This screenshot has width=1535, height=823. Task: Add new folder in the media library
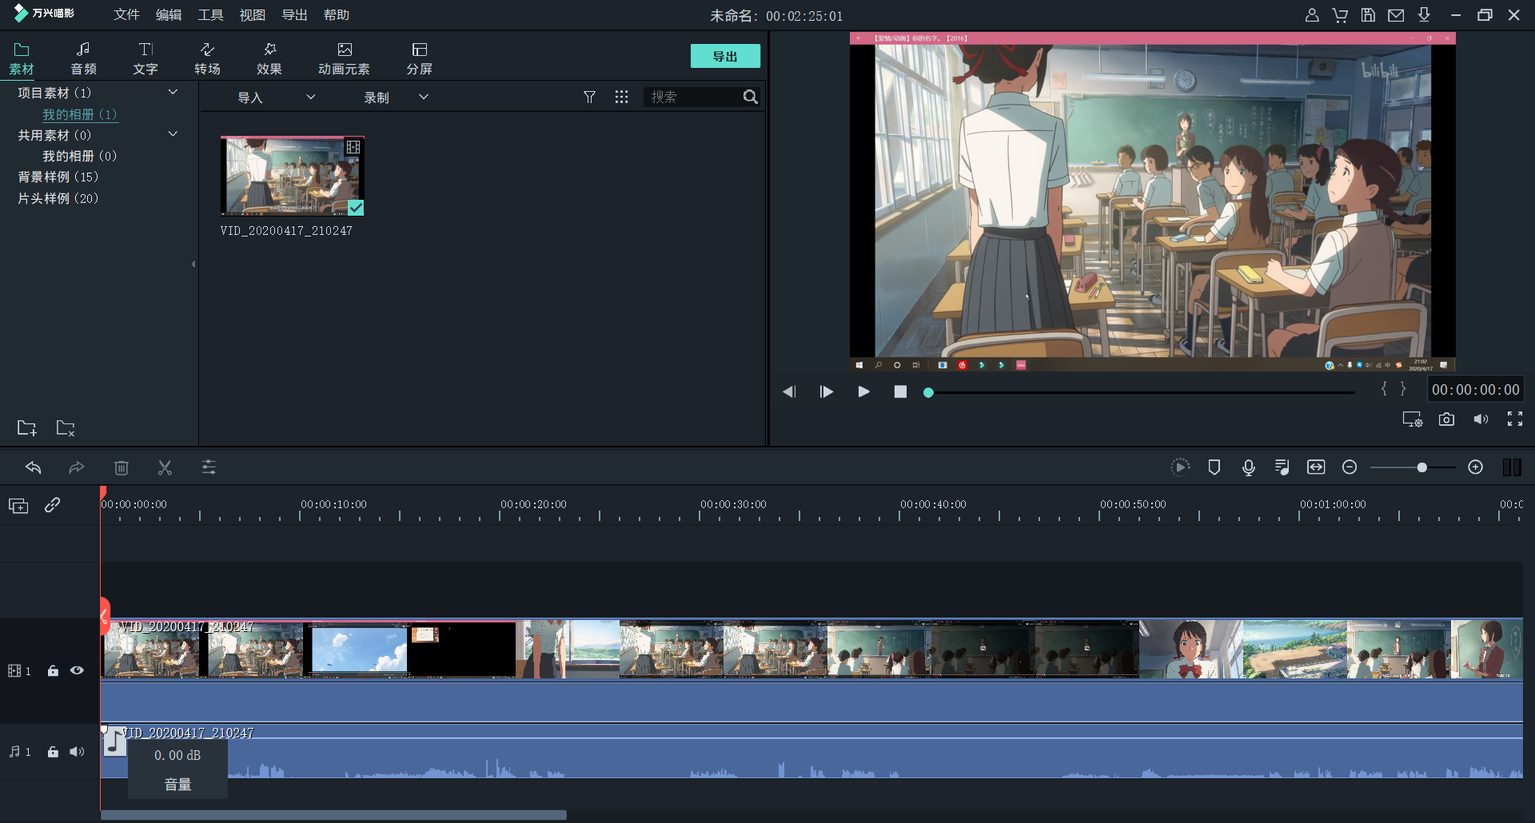click(26, 428)
